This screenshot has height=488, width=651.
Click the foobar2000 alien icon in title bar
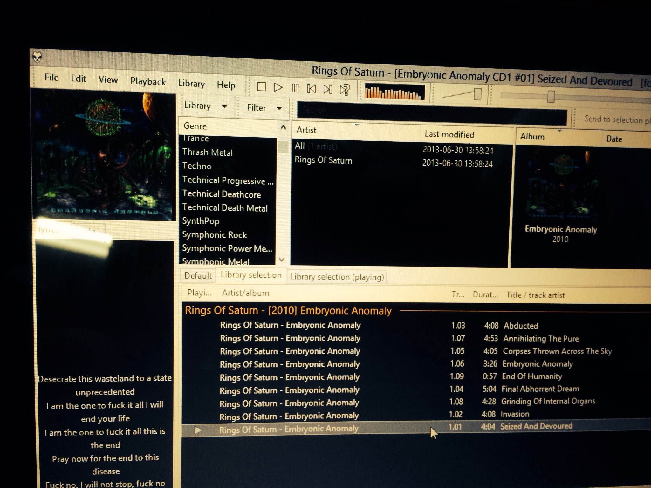coord(38,57)
